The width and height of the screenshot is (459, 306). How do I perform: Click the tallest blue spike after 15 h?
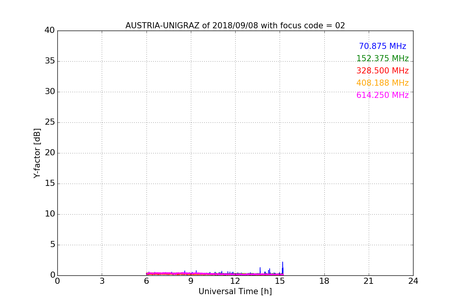[x=283, y=268]
